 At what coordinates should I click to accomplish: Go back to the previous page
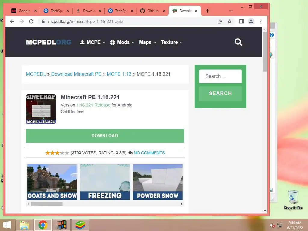pos(12,21)
